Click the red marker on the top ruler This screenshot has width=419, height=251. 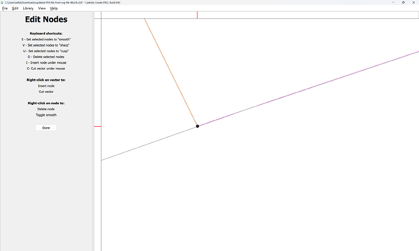(x=197, y=14)
